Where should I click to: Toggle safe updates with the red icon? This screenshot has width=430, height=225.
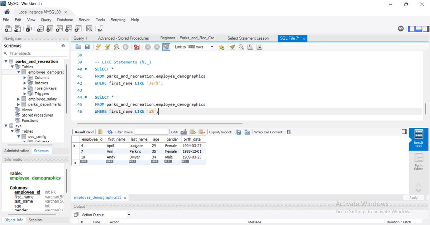coord(137,47)
